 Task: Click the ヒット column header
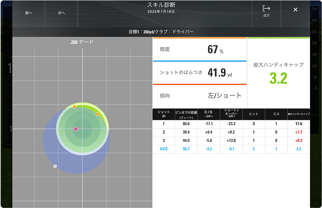tap(253, 114)
